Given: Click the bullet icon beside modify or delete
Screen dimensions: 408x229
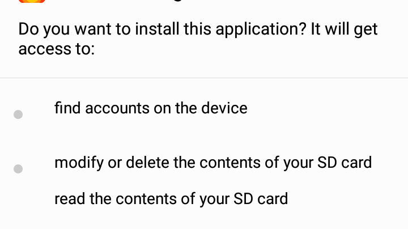Looking at the screenshot, I should (18, 168).
